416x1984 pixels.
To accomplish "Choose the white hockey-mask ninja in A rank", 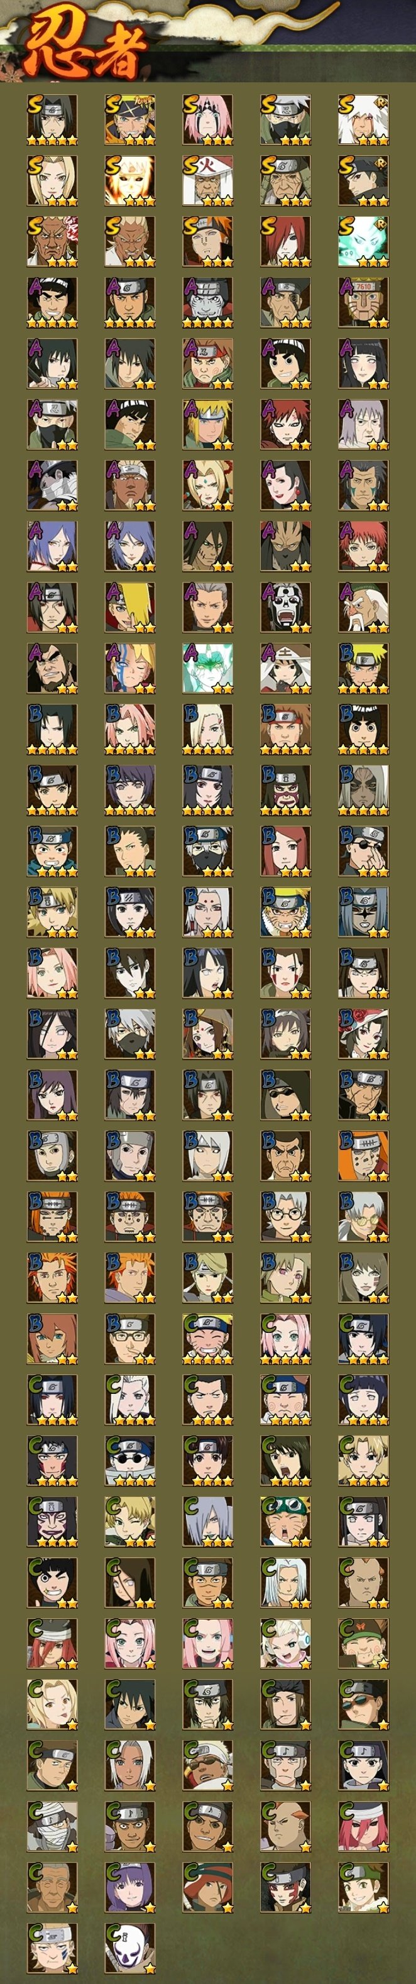I will coord(286,607).
